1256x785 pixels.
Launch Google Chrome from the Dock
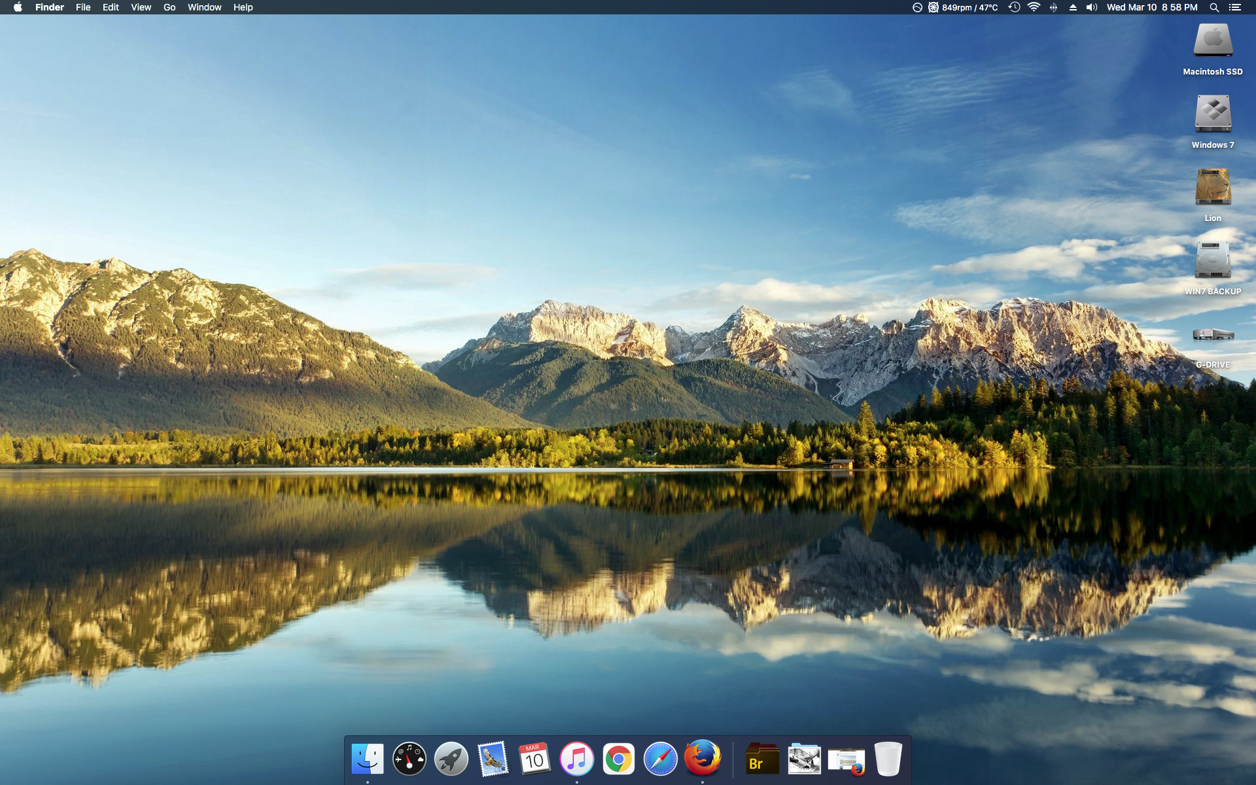click(618, 759)
